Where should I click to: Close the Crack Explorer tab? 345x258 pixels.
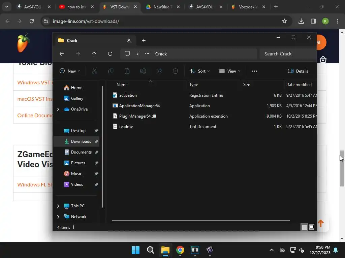[129, 40]
